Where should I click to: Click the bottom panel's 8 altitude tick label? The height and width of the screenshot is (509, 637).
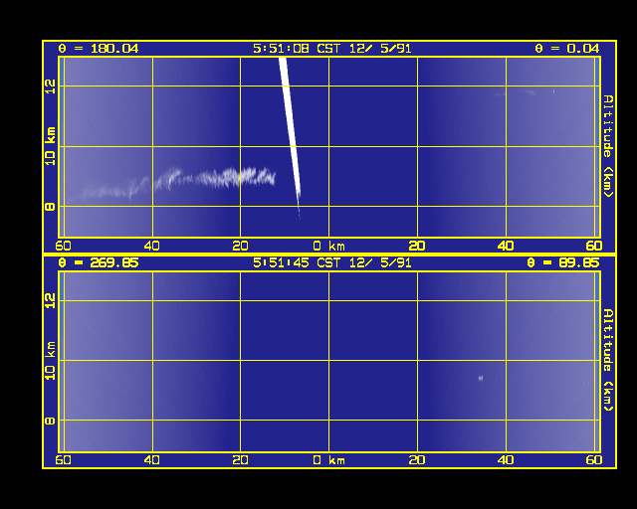50,421
